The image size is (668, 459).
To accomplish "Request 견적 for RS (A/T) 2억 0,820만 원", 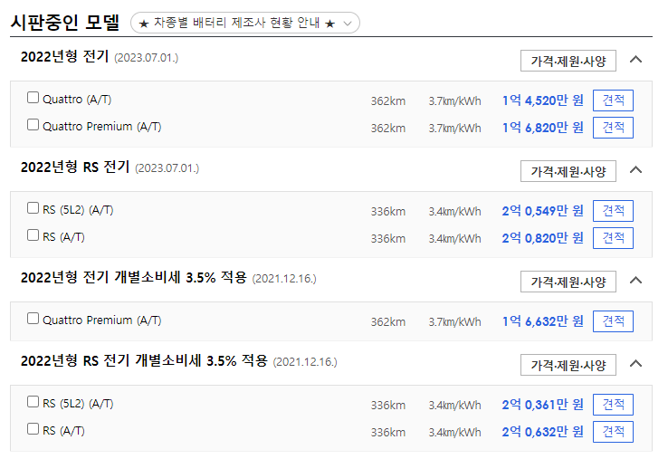I will click(x=613, y=238).
